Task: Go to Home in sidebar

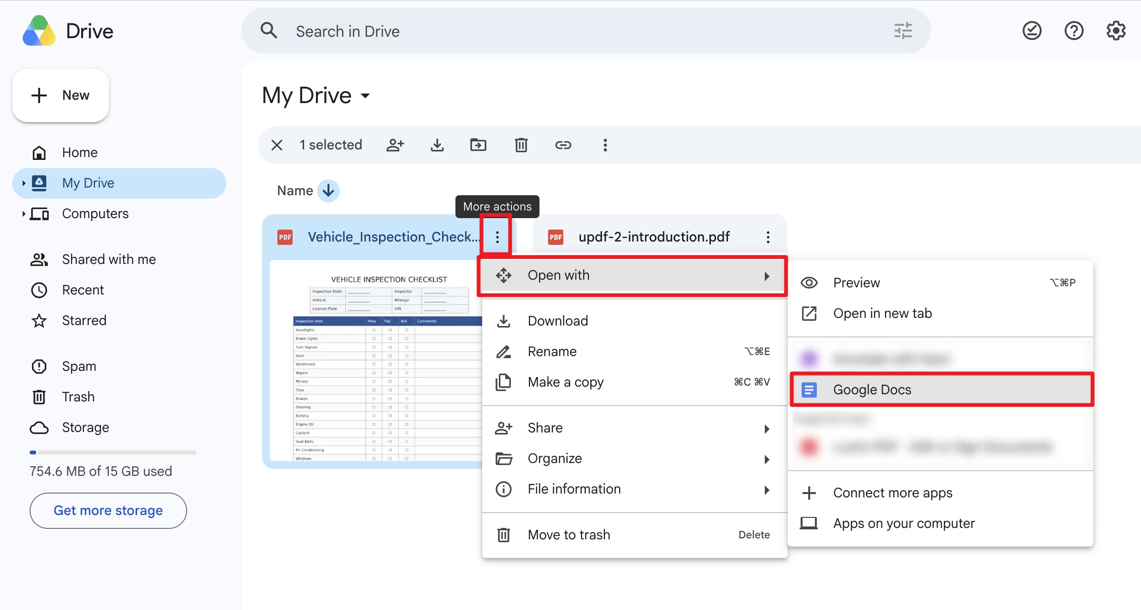Action: click(x=119, y=153)
